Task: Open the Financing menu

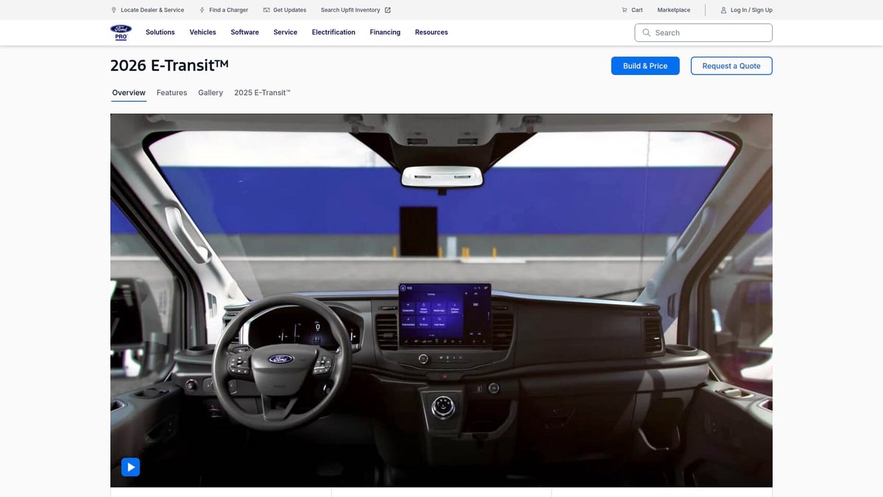Action: [x=385, y=32]
